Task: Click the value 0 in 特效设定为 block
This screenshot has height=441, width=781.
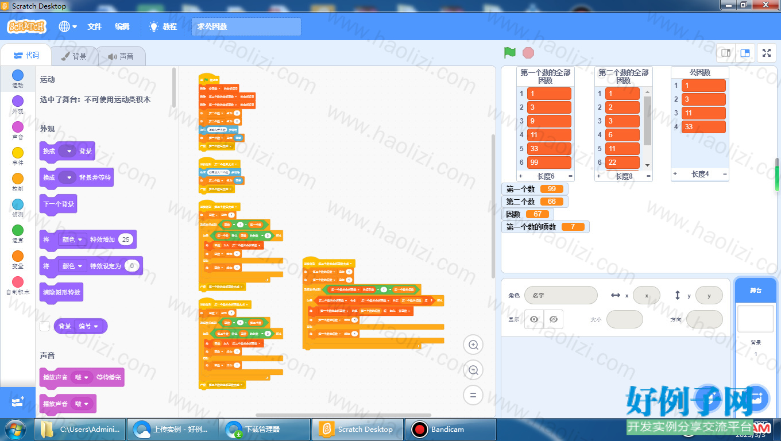Action: pos(132,266)
